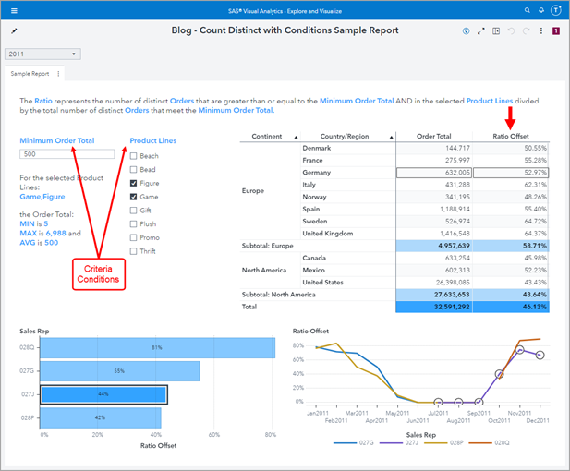
Task: Click the Minimum Order Total input field
Action: [67, 154]
